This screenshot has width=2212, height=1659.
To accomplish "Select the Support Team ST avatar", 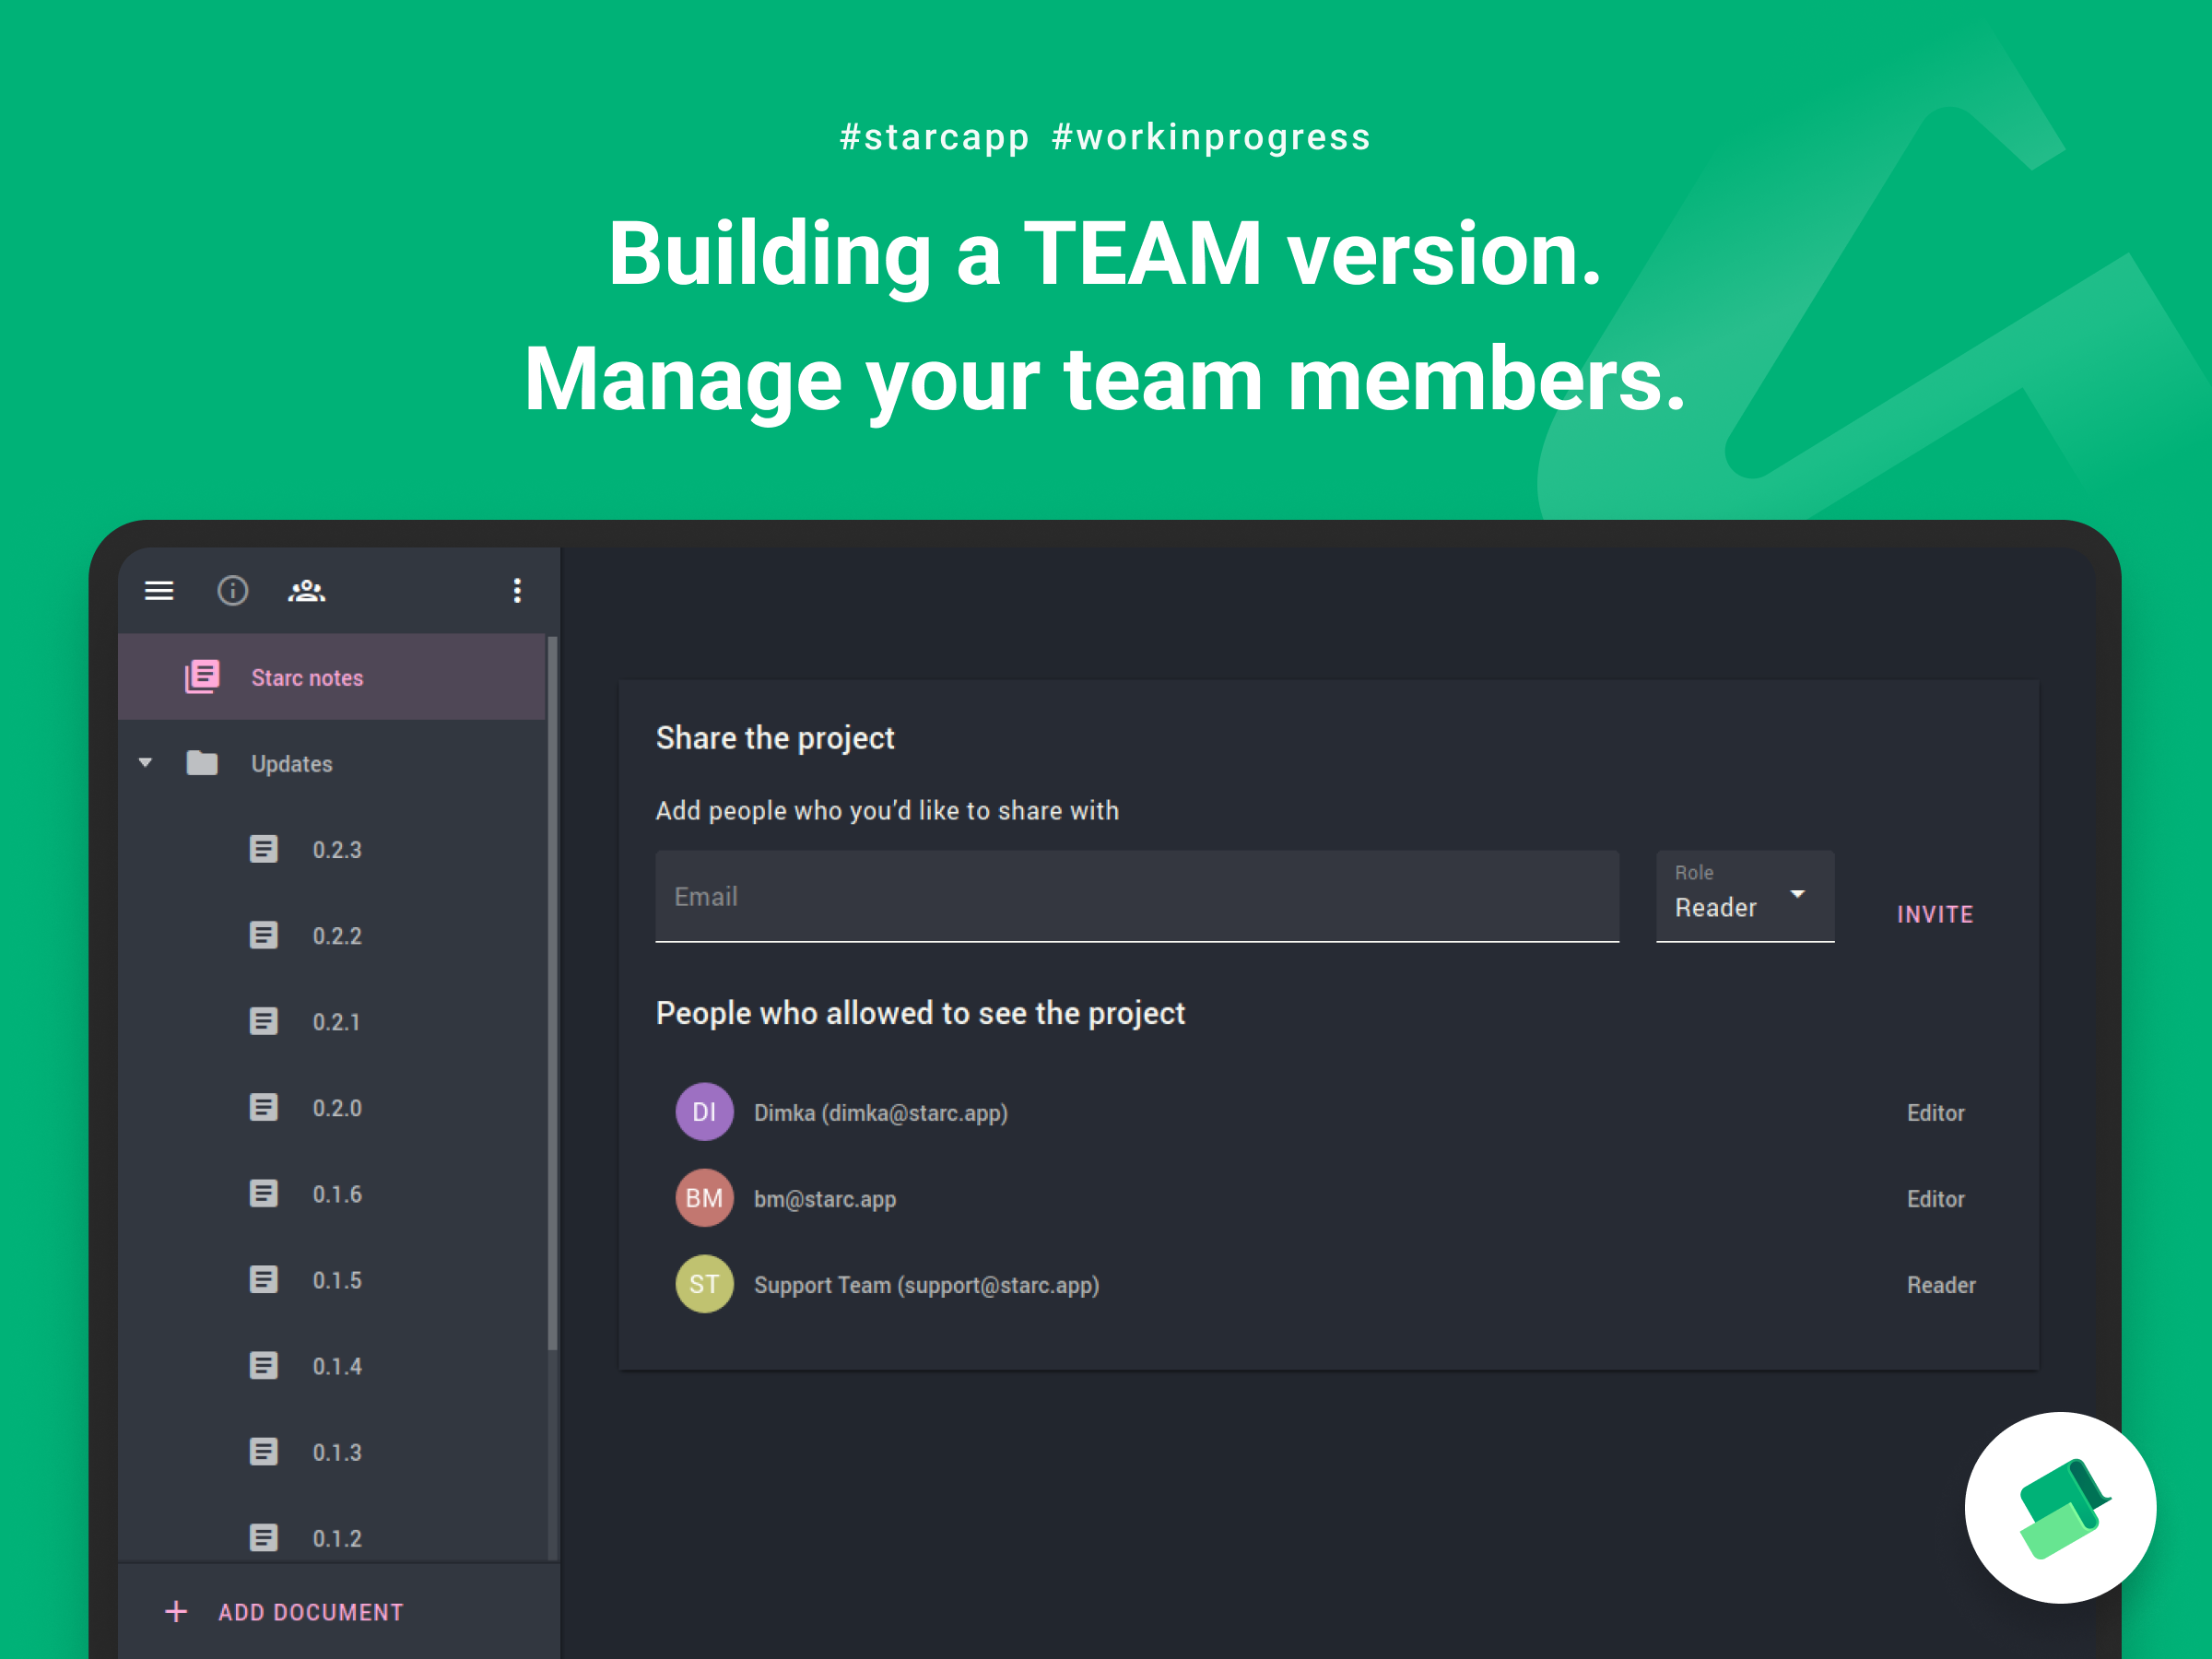I will (704, 1284).
